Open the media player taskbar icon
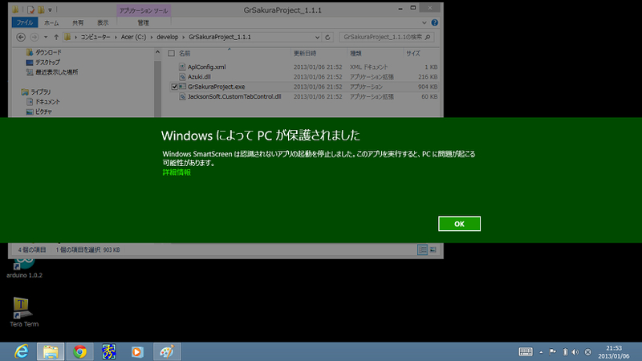The width and height of the screenshot is (642, 361). coord(137,351)
